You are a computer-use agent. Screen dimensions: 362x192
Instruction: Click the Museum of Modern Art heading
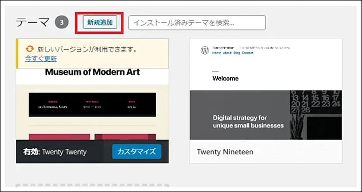pyautogui.click(x=92, y=72)
